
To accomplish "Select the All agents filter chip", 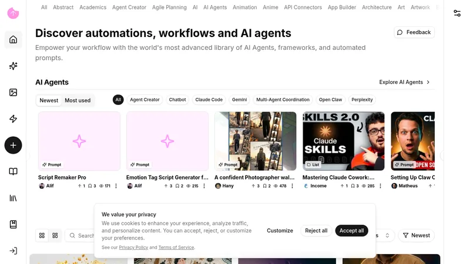I will click(118, 100).
